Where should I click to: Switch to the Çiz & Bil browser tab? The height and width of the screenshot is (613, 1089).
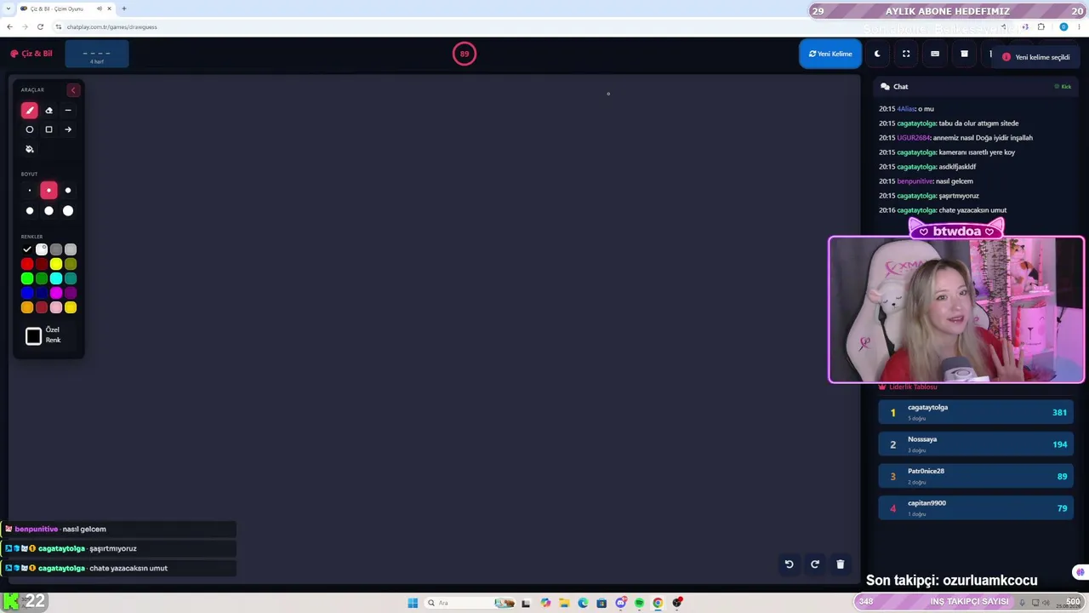tap(66, 9)
